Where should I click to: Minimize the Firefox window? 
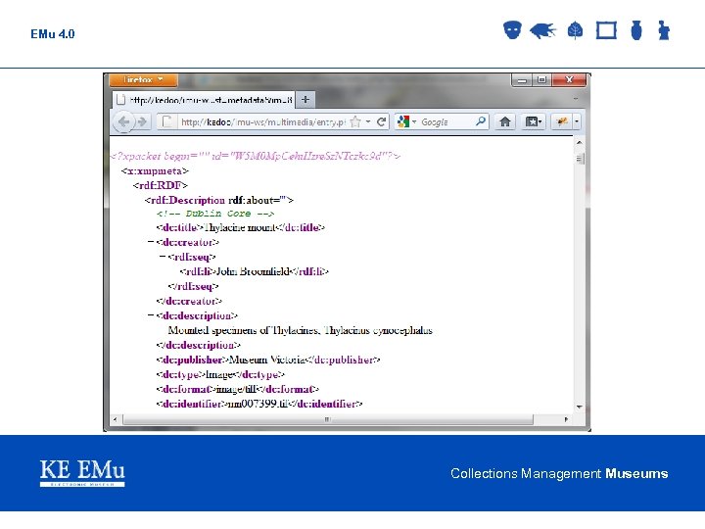pos(522,80)
